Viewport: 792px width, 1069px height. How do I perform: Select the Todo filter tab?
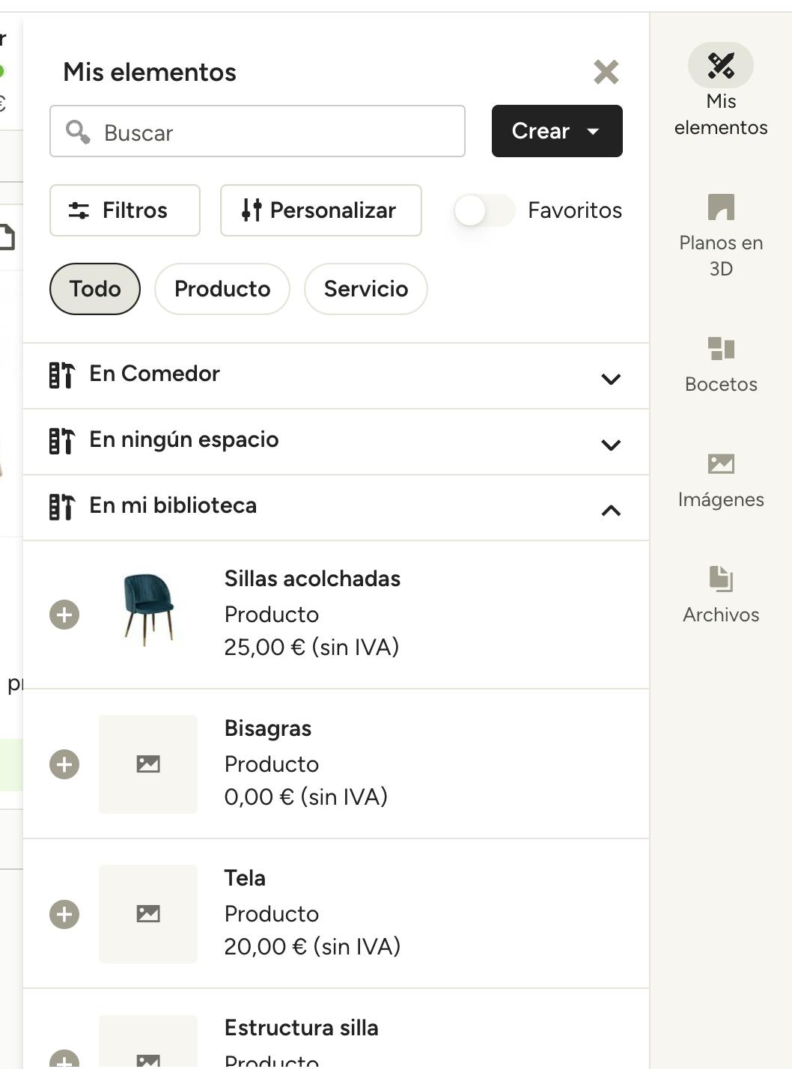[x=95, y=289]
